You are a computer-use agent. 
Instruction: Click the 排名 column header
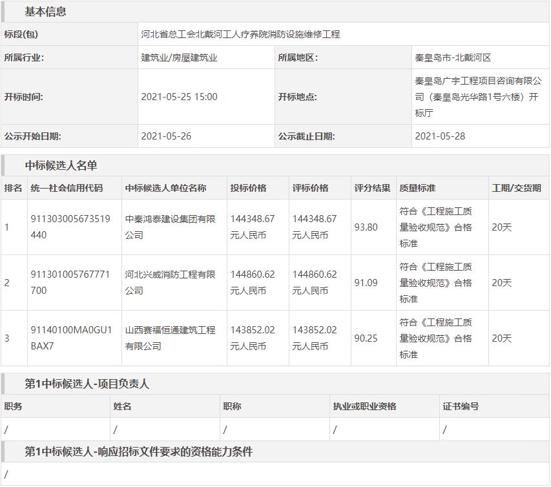tap(13, 188)
